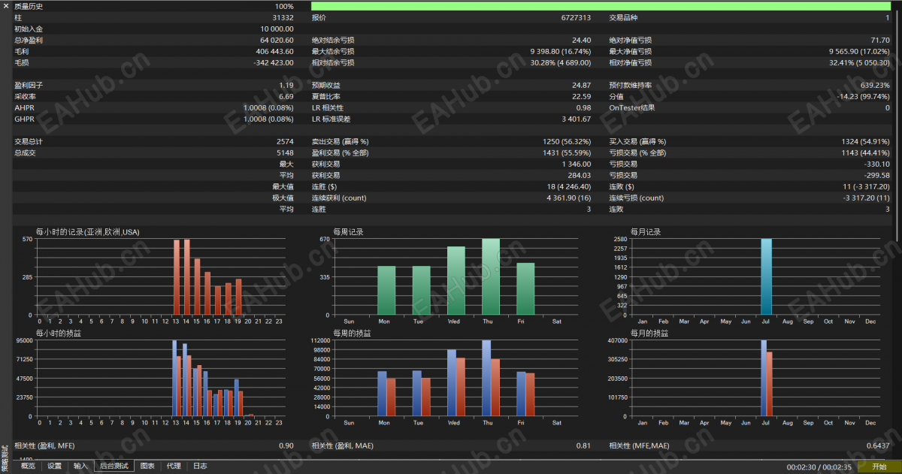Select 连败 ($) value 11 (-3 317.20)
Viewport: 902px width, 474px height.
coord(866,186)
